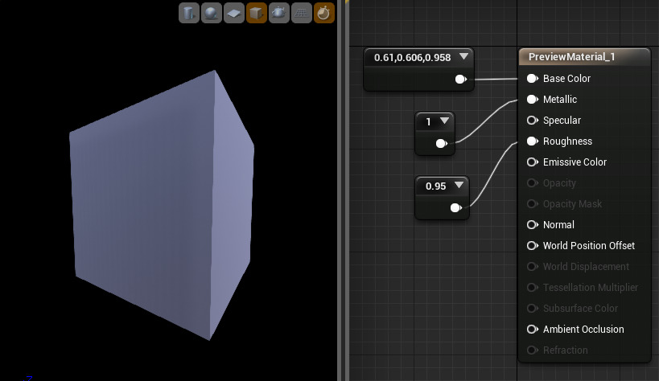This screenshot has width=659, height=381.
Task: Expand the constant node with value 1
Action: (x=444, y=121)
